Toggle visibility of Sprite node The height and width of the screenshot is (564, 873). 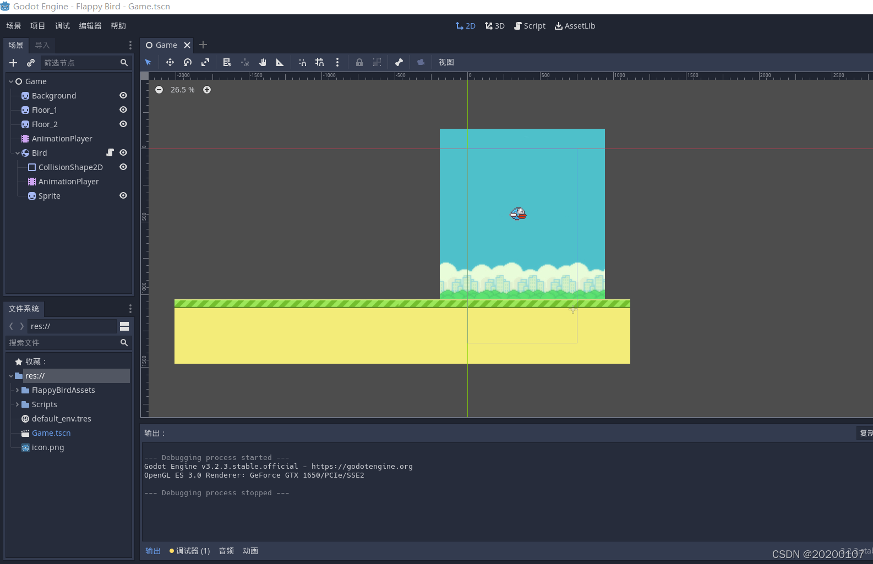click(123, 195)
